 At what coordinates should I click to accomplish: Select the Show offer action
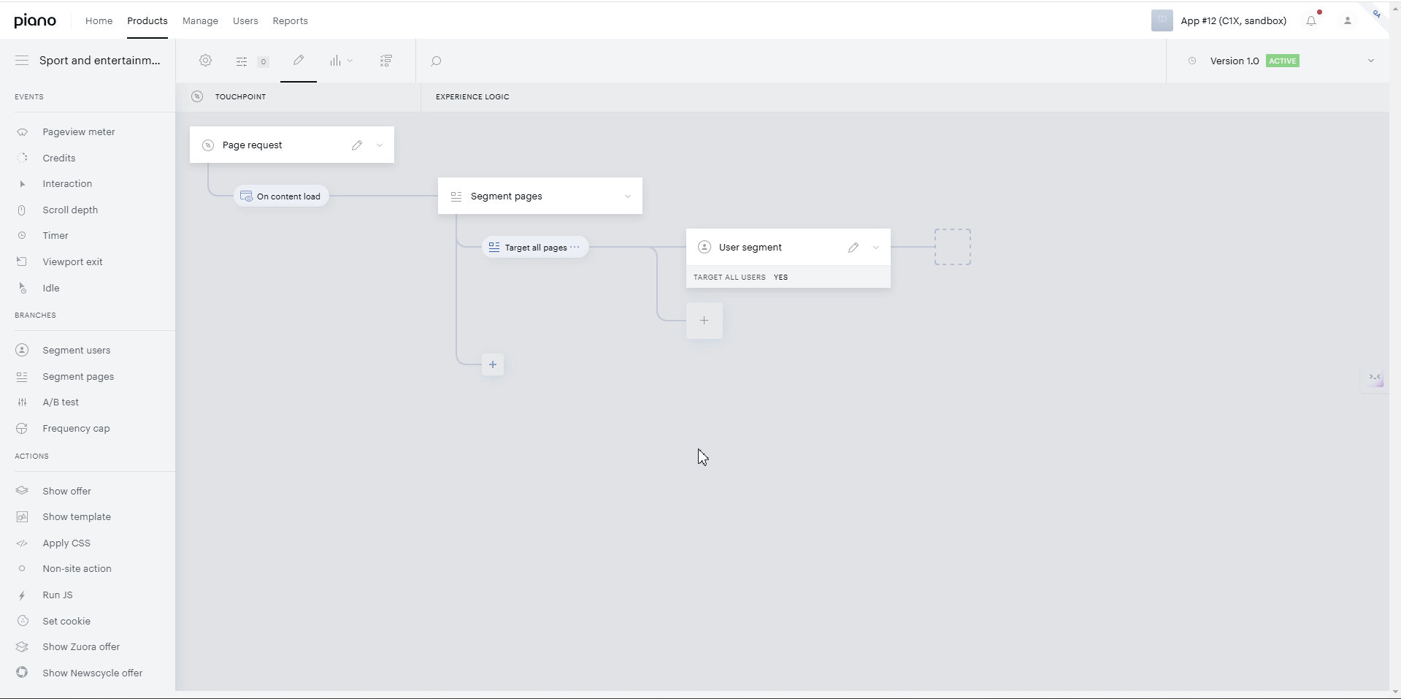[x=66, y=491]
